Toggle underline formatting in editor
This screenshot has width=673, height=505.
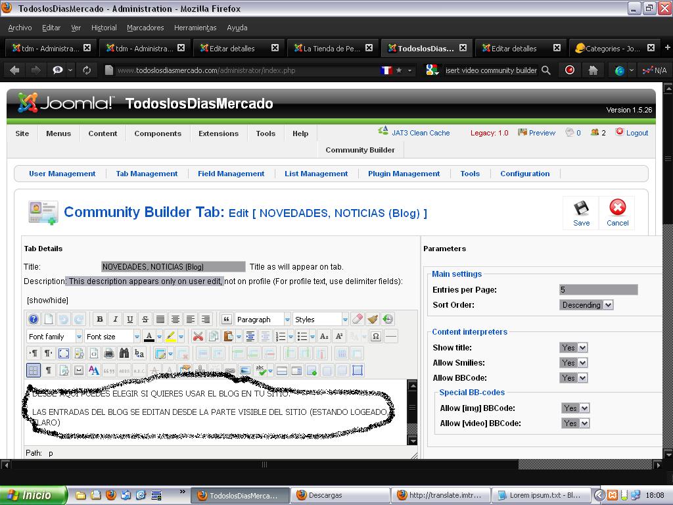click(x=130, y=319)
